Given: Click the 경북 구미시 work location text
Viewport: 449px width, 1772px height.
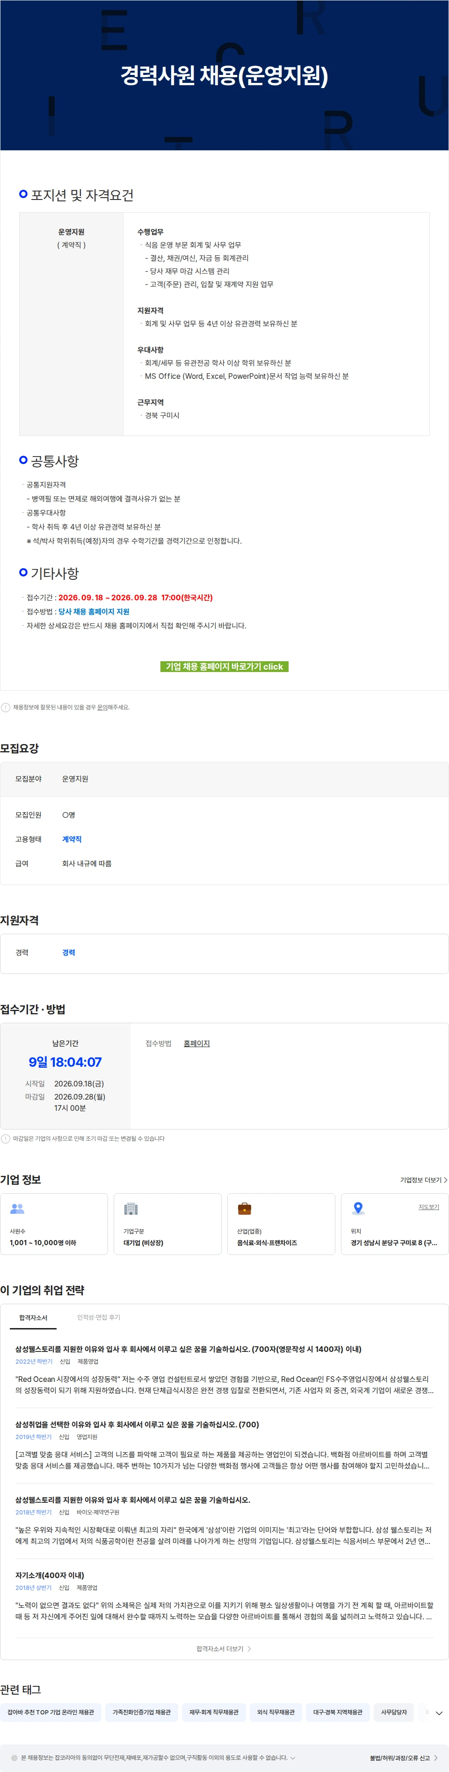Looking at the screenshot, I should 162,415.
